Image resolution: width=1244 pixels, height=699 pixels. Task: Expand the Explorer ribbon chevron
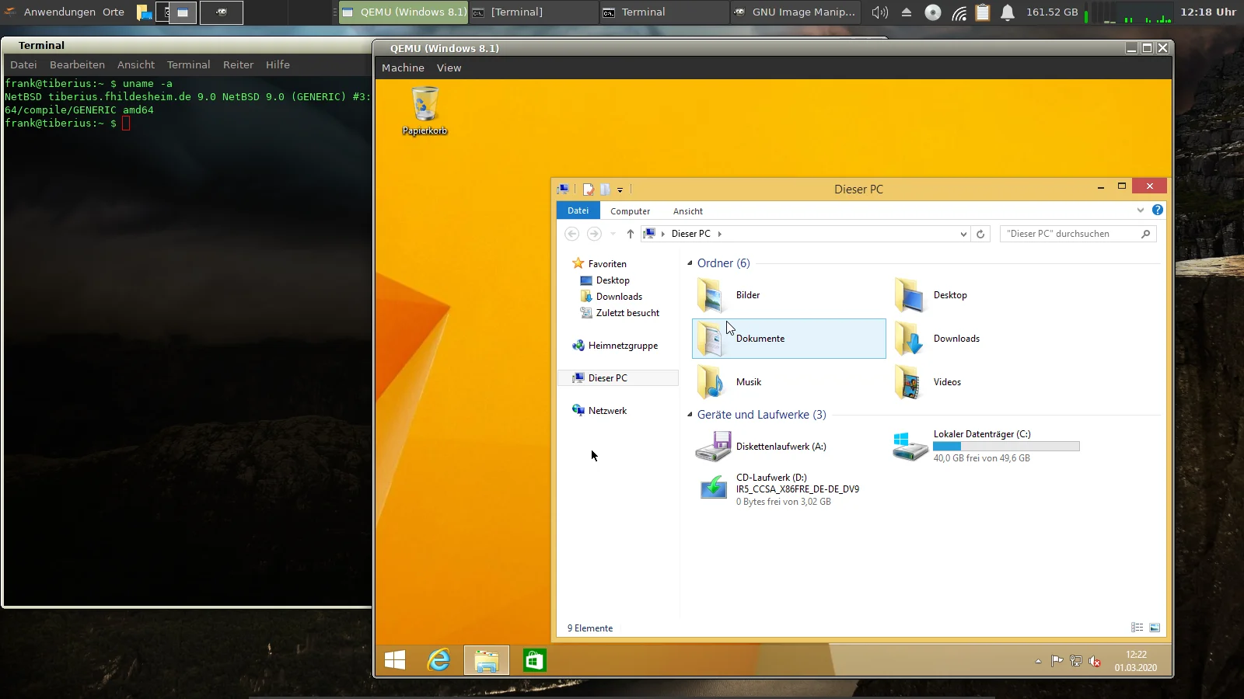tap(1140, 210)
